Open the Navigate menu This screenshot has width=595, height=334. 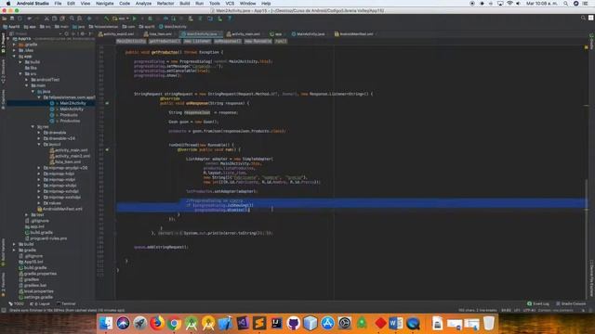(x=105, y=4)
